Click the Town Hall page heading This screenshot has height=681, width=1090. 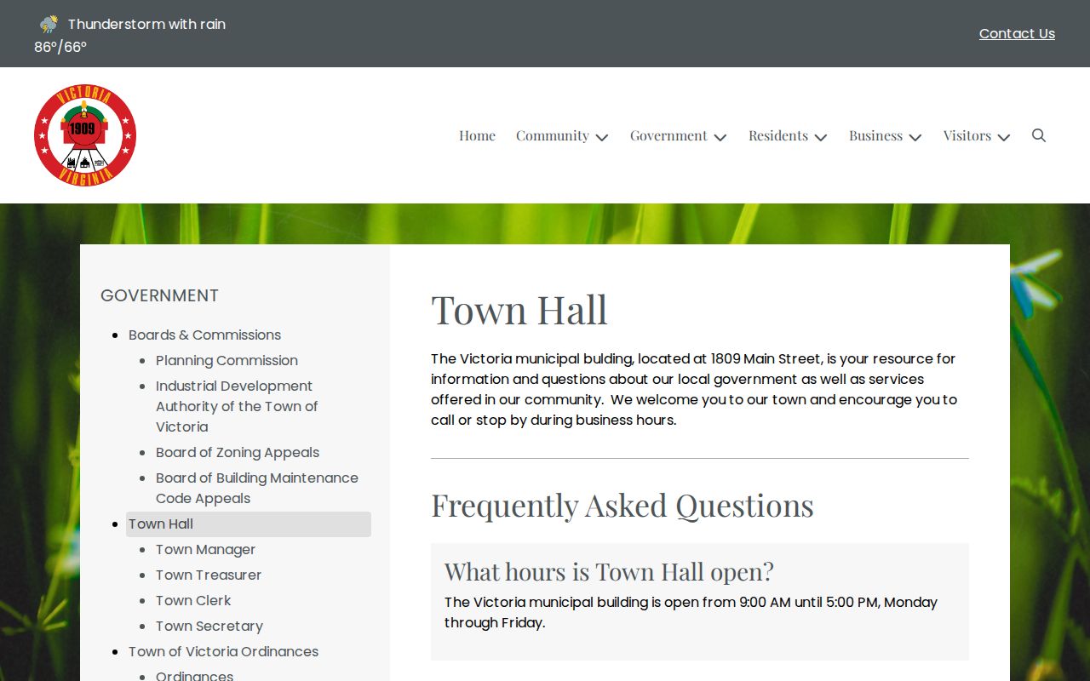519,310
